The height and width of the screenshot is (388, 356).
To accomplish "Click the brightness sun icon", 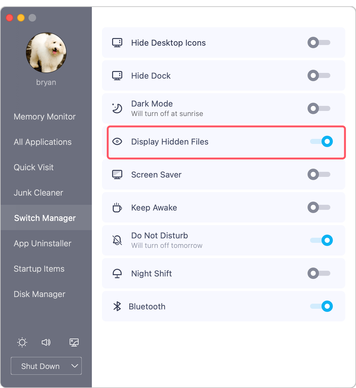I will click(x=22, y=342).
